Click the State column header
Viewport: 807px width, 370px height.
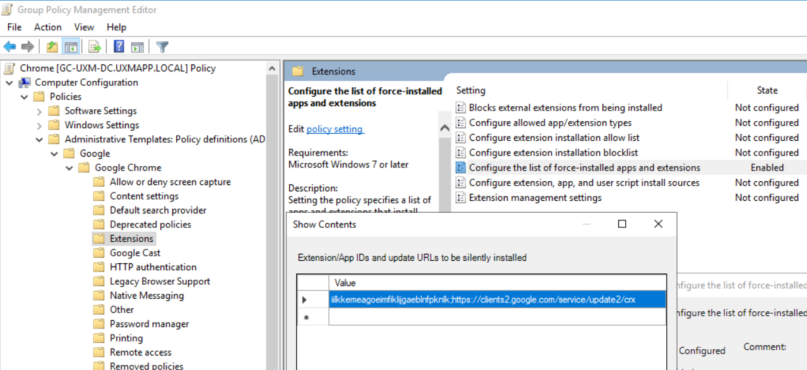[x=767, y=90]
